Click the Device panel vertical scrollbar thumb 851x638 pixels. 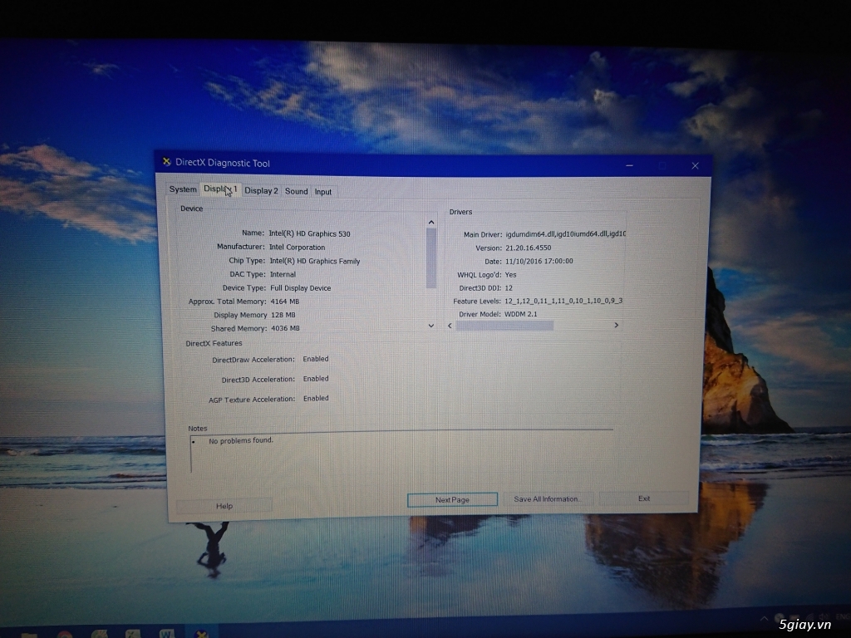[x=431, y=258]
